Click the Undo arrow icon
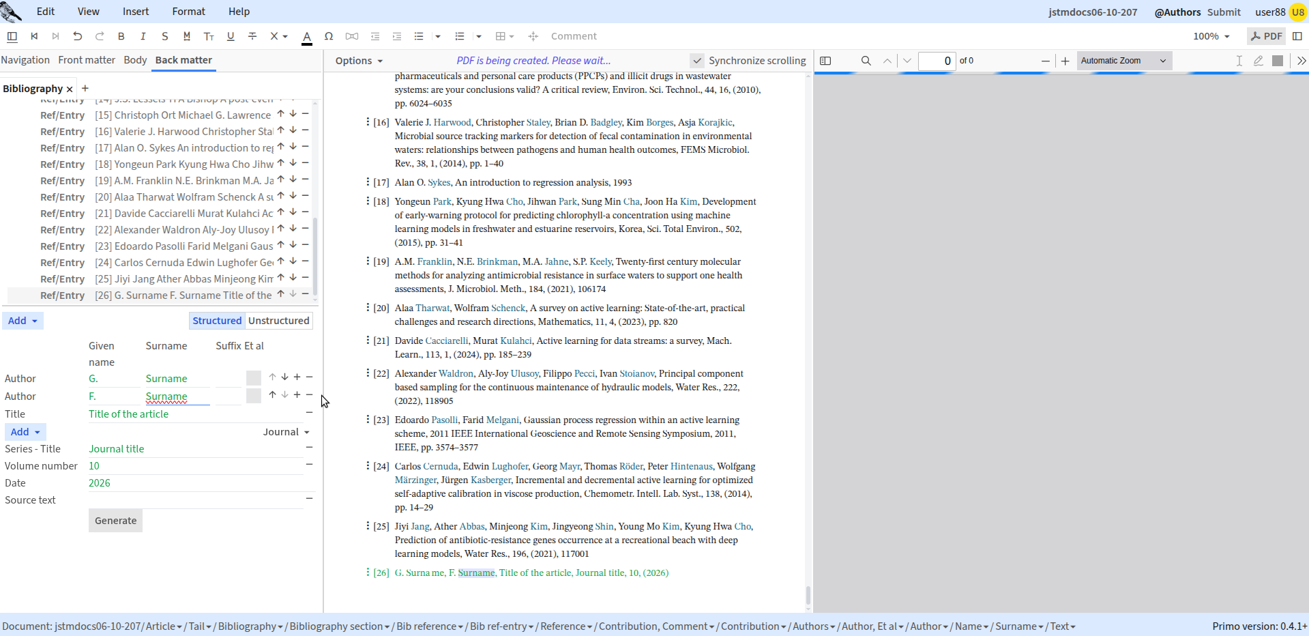The height and width of the screenshot is (636, 1309). (77, 36)
